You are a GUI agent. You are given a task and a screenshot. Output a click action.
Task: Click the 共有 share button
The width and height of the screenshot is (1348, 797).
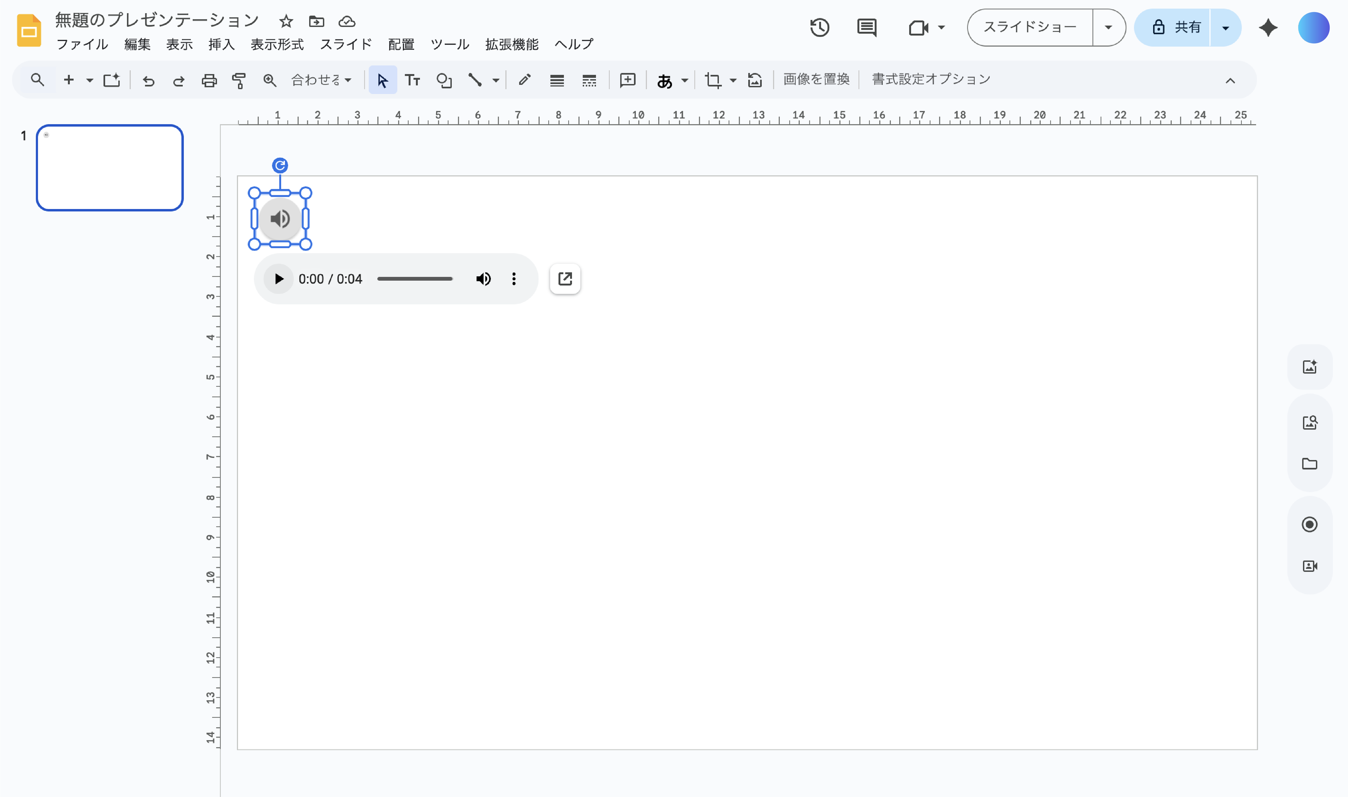point(1175,27)
